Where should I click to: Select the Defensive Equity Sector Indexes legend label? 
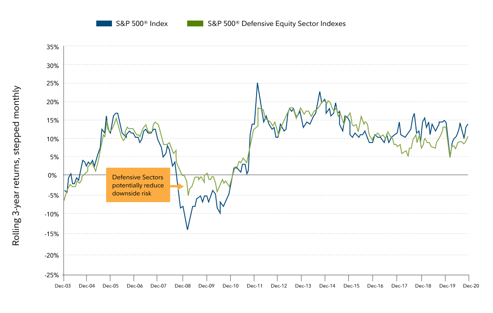276,24
